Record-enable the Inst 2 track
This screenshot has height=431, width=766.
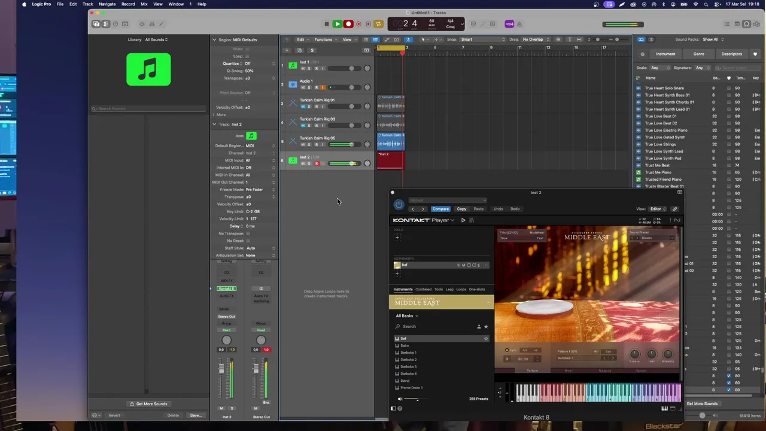pyautogui.click(x=317, y=163)
